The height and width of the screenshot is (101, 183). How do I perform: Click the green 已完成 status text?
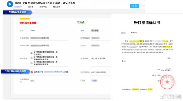coord(82,22)
